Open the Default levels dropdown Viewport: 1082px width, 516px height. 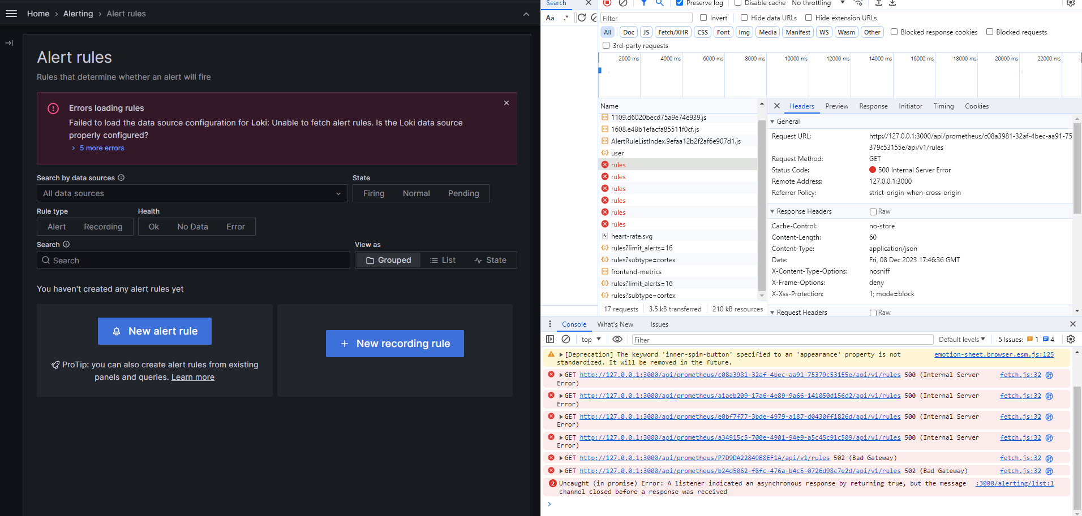pos(962,340)
